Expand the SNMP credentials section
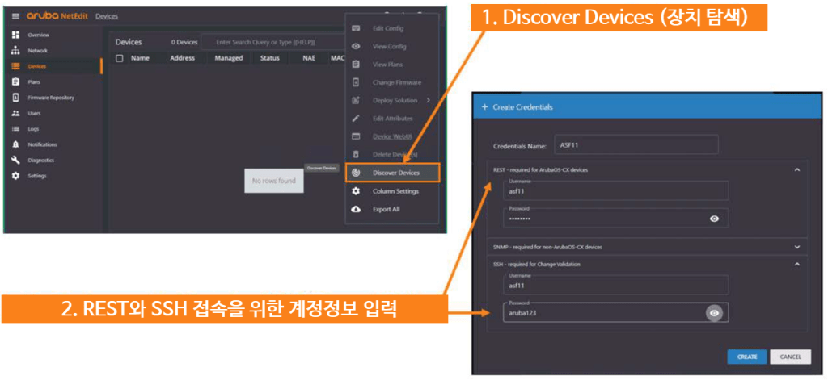The height and width of the screenshot is (380, 828). point(796,246)
